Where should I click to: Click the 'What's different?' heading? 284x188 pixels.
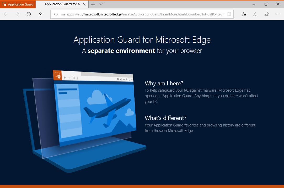click(165, 118)
